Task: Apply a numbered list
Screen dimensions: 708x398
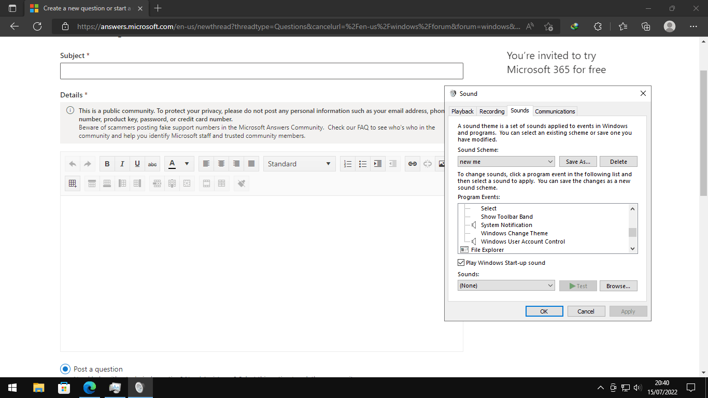Action: (x=347, y=163)
